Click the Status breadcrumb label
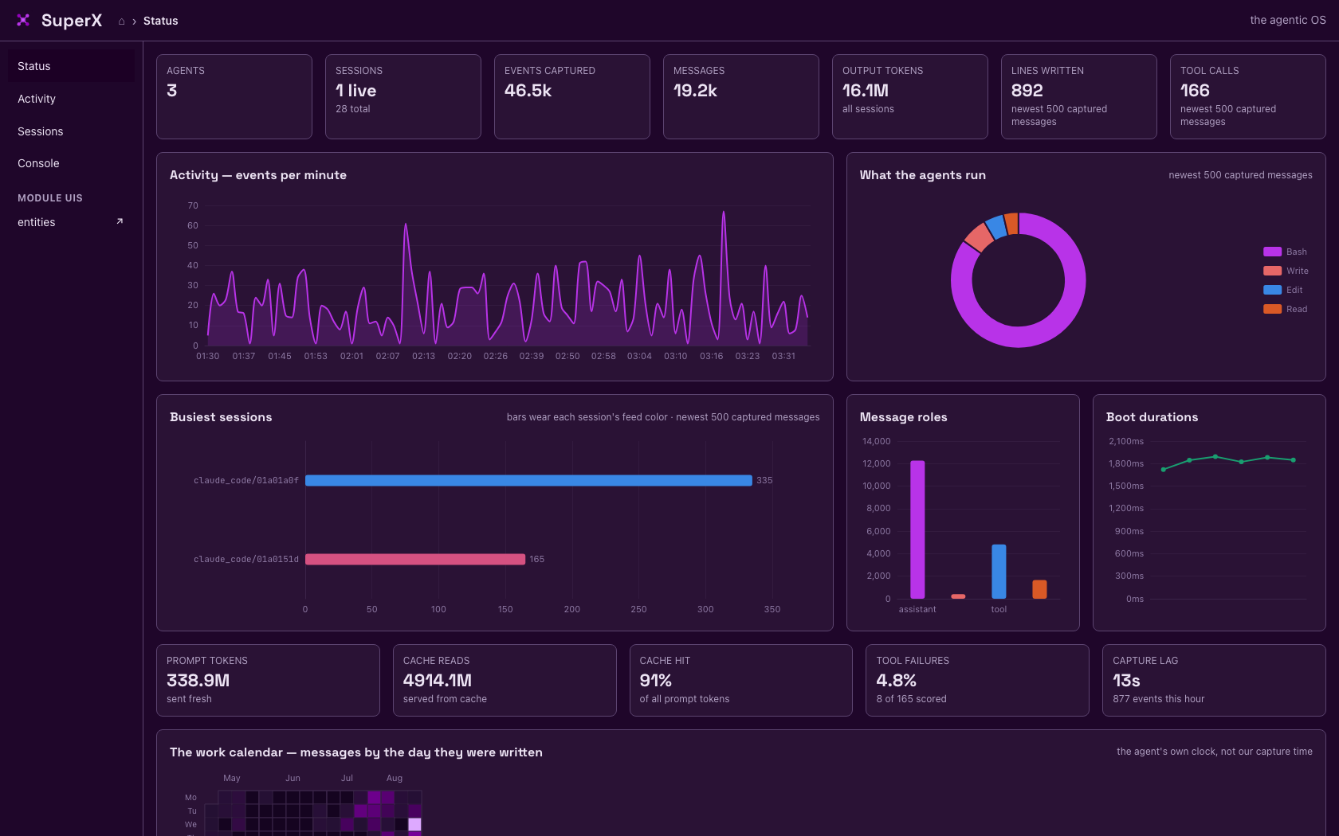This screenshot has width=1339, height=836. (x=160, y=21)
